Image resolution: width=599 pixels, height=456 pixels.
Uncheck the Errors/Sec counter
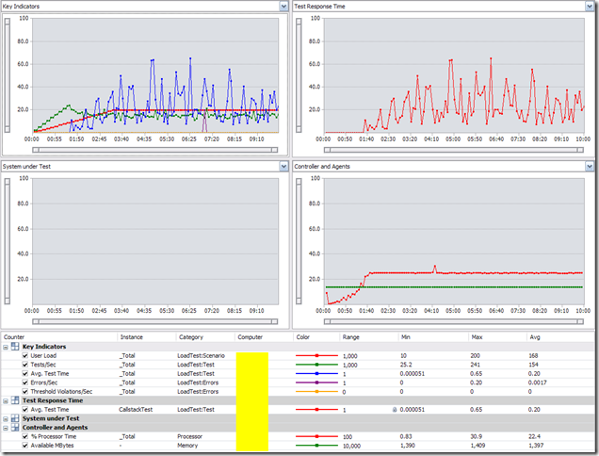[x=25, y=383]
